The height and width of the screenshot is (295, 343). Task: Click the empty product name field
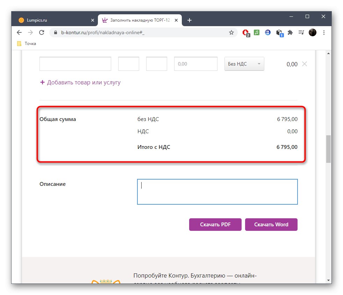(x=75, y=64)
